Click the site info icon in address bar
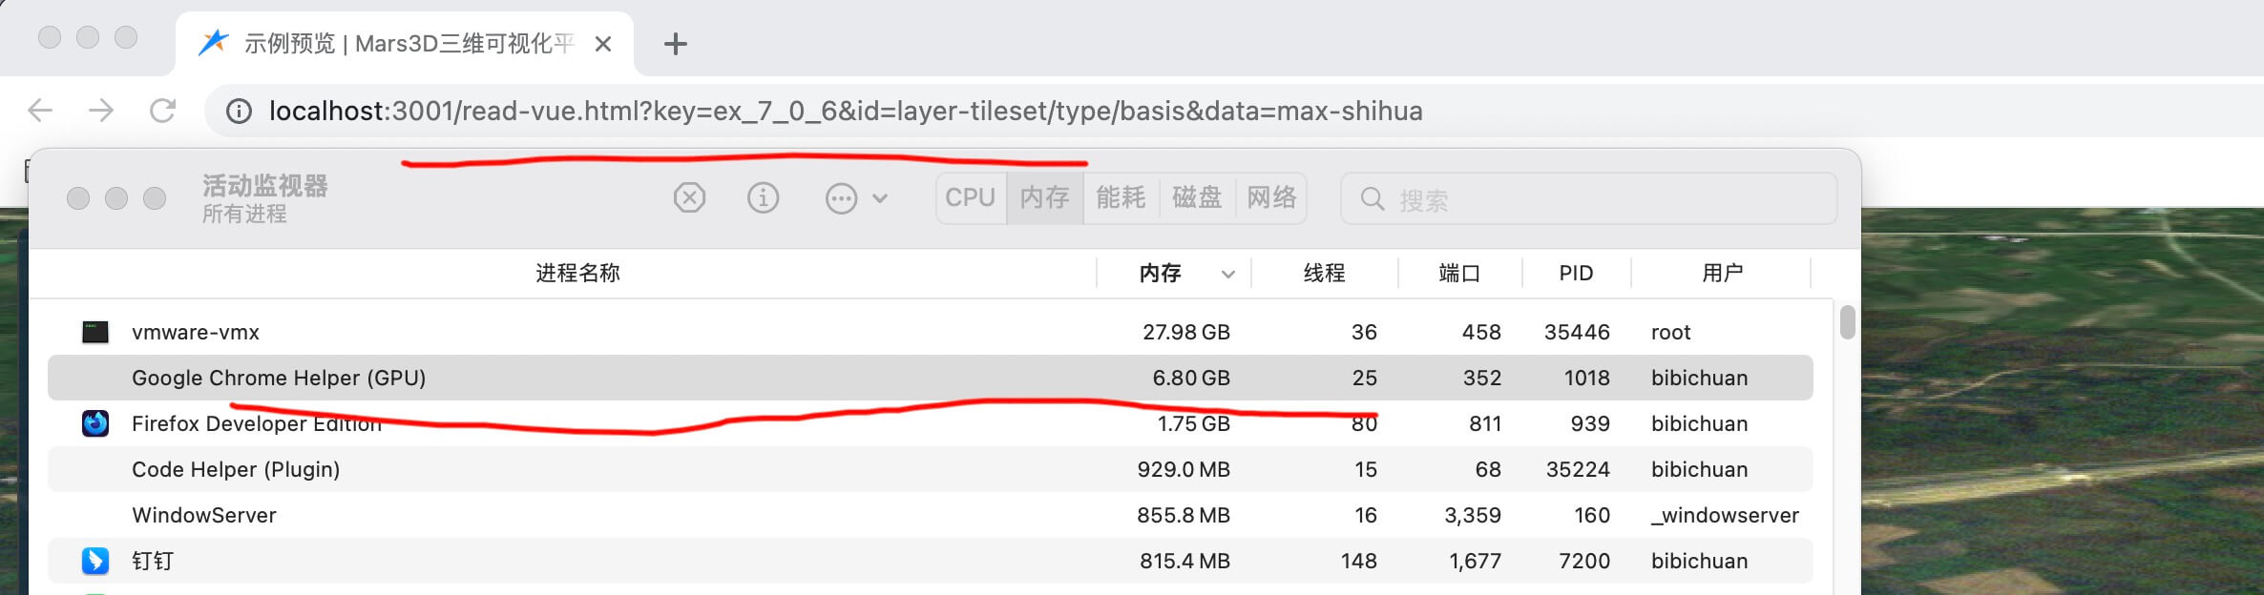 point(239,112)
